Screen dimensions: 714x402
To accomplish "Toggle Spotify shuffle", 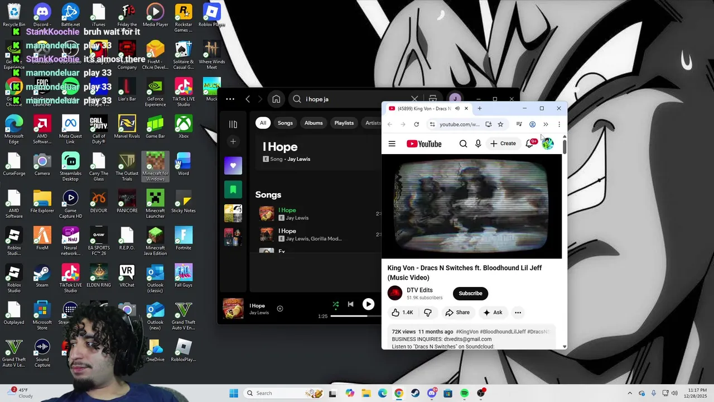I will point(336,304).
